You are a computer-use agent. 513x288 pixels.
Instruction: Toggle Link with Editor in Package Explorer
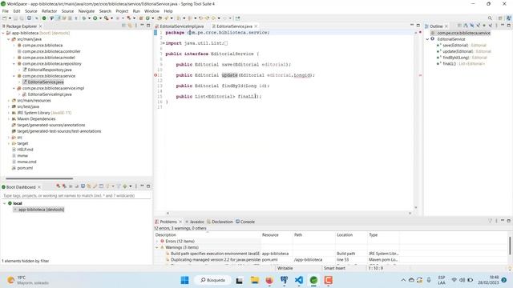point(130,26)
